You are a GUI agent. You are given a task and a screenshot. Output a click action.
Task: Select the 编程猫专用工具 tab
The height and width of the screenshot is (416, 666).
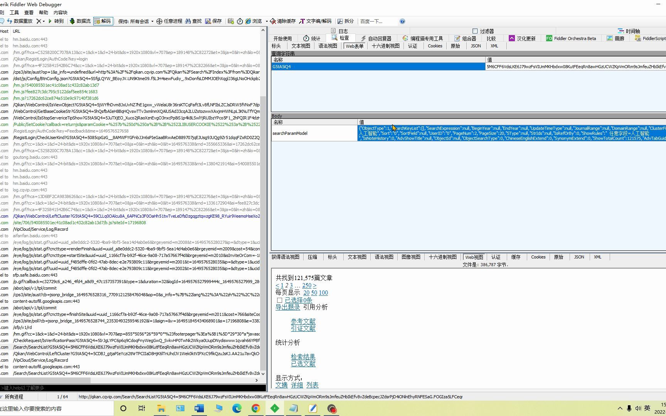click(423, 38)
